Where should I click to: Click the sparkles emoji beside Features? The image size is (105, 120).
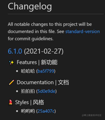pyautogui.click(x=12, y=62)
